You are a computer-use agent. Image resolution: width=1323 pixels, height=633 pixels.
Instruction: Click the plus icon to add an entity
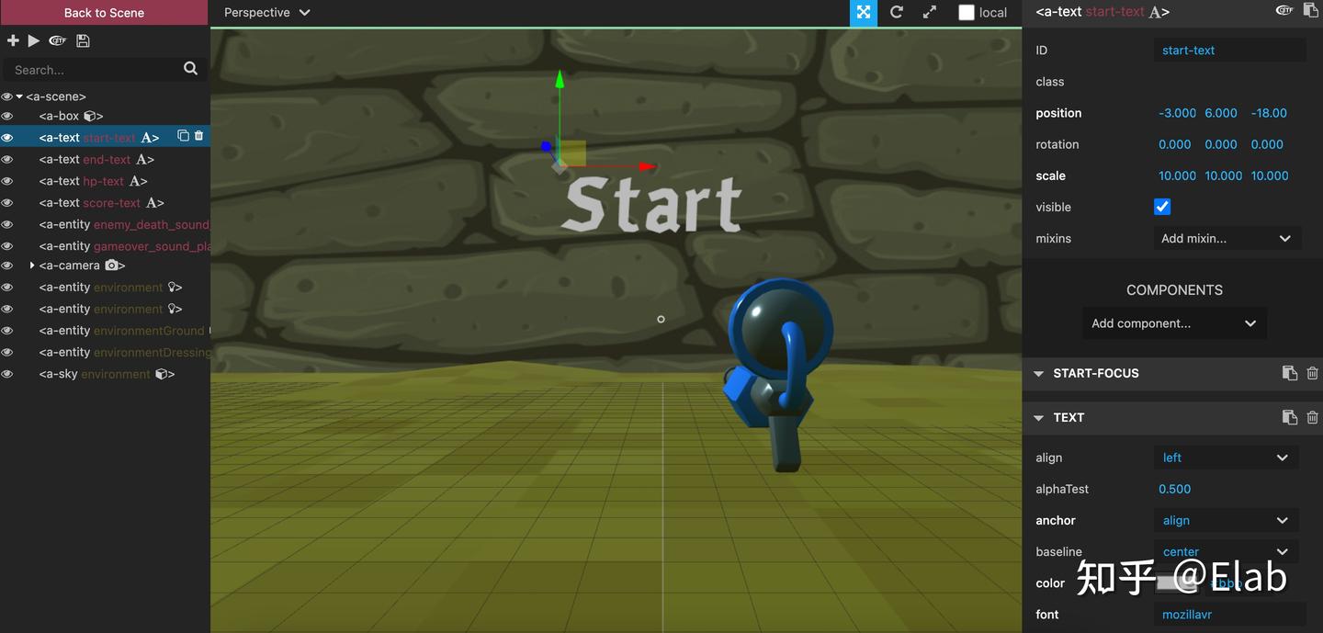pyautogui.click(x=13, y=40)
